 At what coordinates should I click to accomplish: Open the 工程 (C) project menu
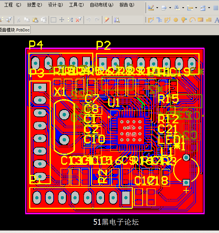coord(13,5)
